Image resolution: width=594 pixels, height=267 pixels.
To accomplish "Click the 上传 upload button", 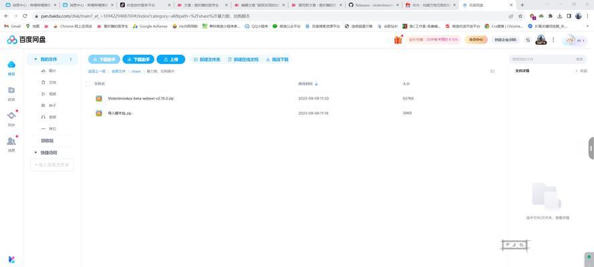I will [x=171, y=59].
